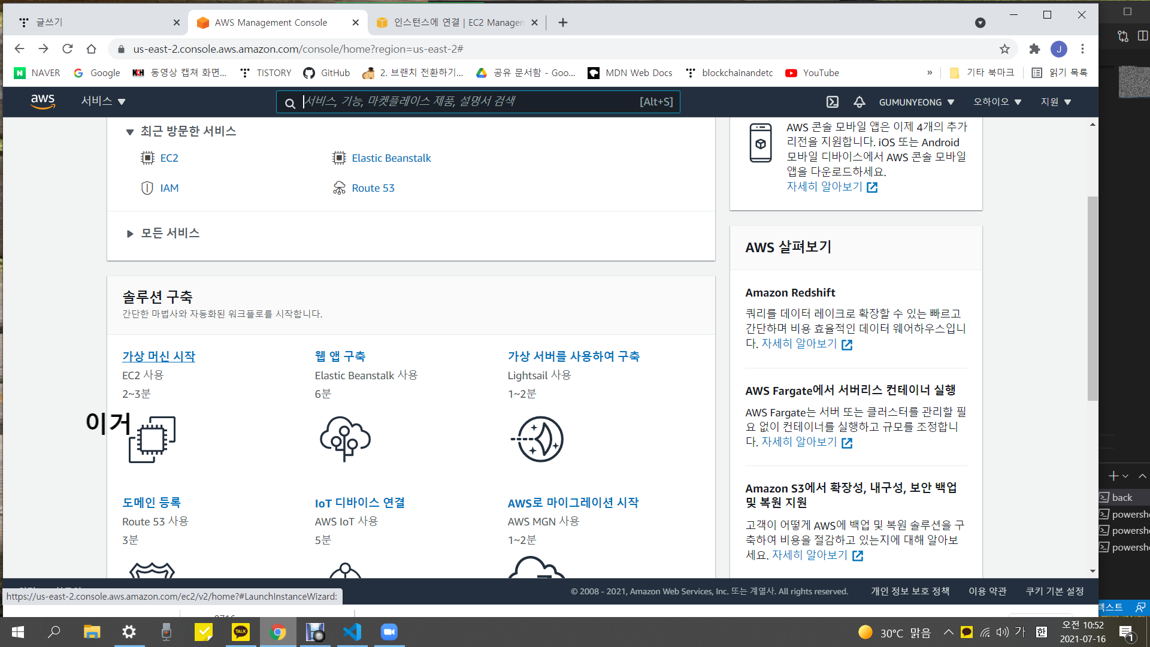Viewport: 1150px width, 647px height.
Task: Click the Elastic Beanstalk cloud tree icon
Action: [345, 439]
